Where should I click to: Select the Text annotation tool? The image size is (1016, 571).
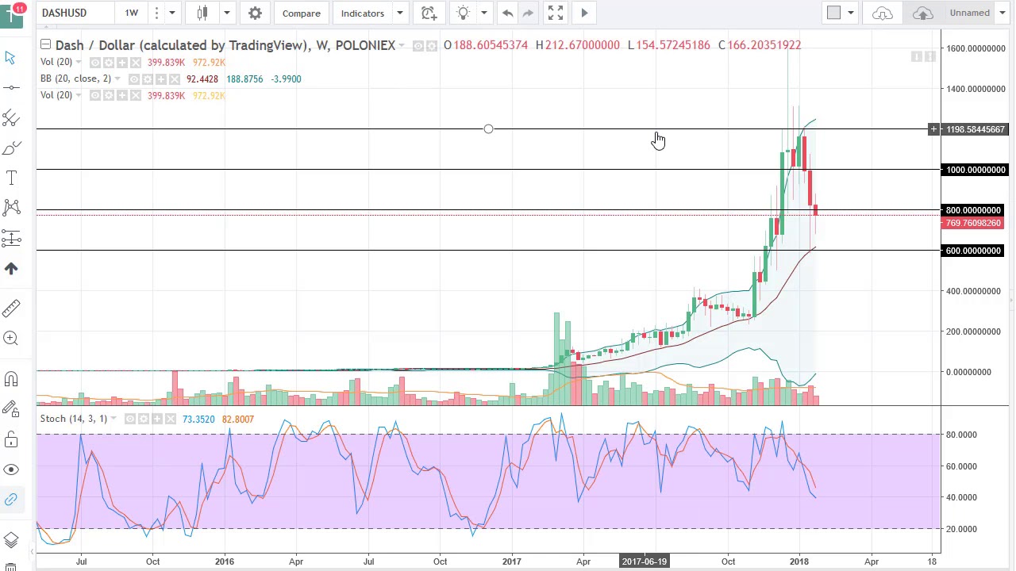pos(10,178)
